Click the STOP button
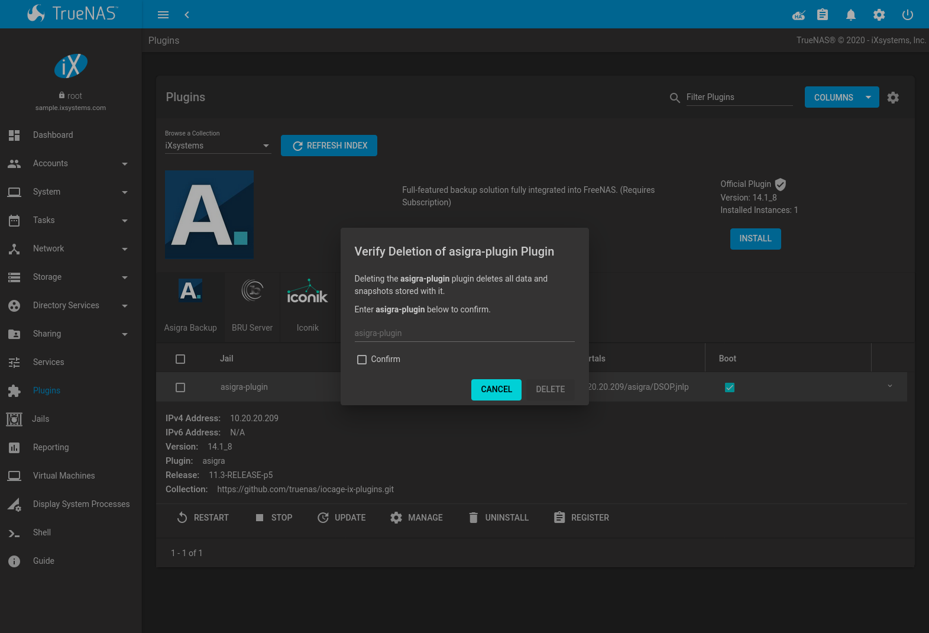The height and width of the screenshot is (633, 929). (273, 518)
